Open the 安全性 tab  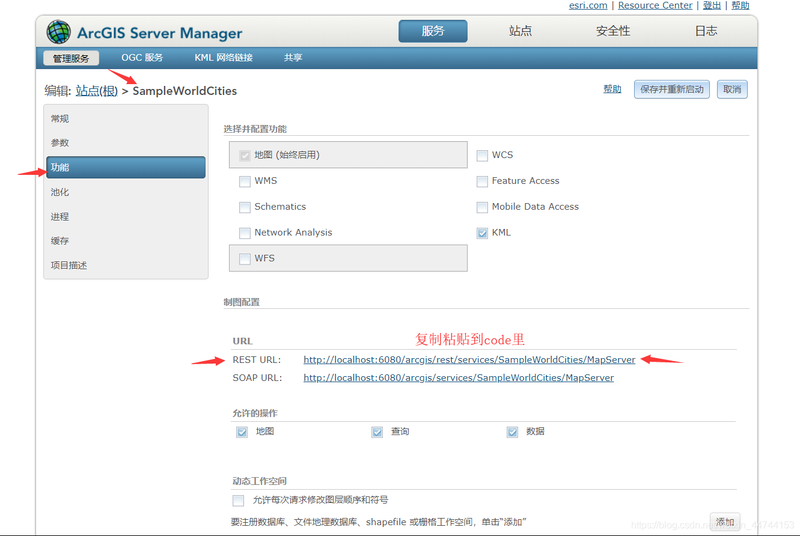coord(613,31)
